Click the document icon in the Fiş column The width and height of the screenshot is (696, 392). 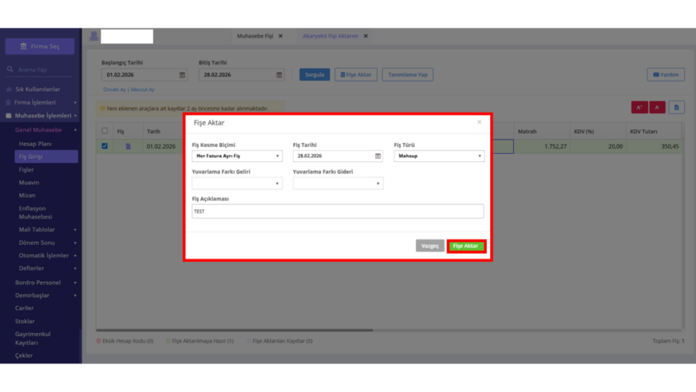[x=128, y=146]
